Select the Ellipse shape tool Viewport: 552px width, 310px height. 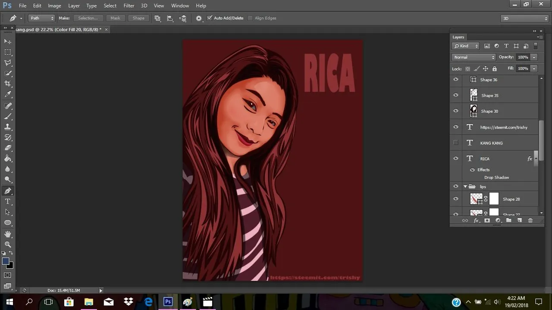8,223
